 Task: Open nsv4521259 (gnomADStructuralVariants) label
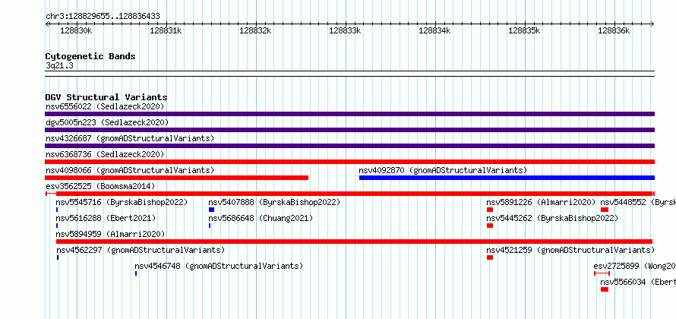click(570, 250)
